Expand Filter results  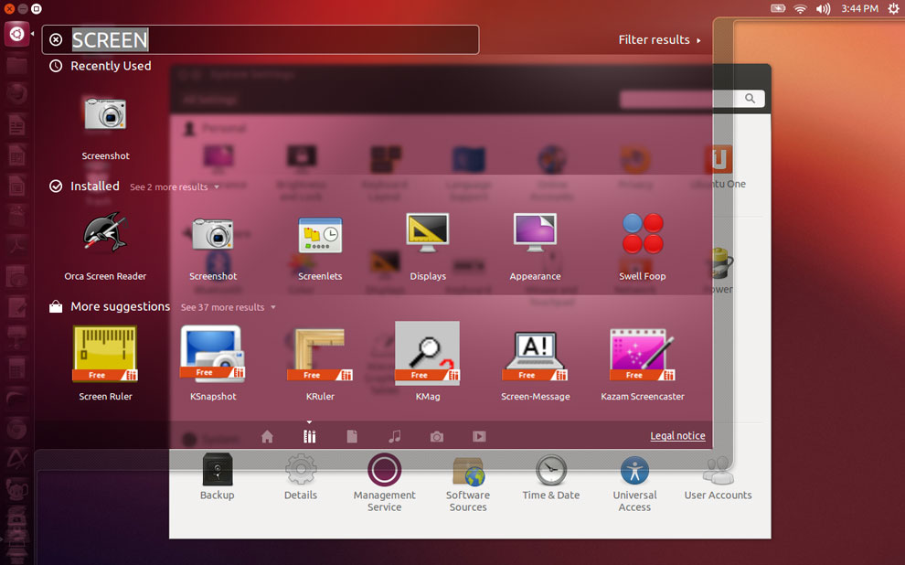(659, 40)
